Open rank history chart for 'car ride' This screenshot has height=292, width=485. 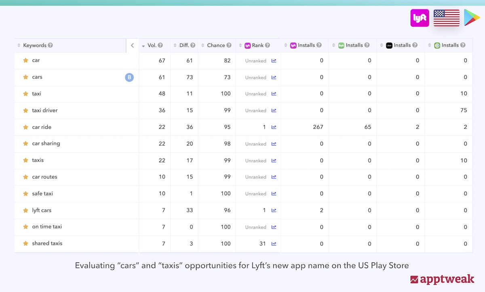(274, 127)
